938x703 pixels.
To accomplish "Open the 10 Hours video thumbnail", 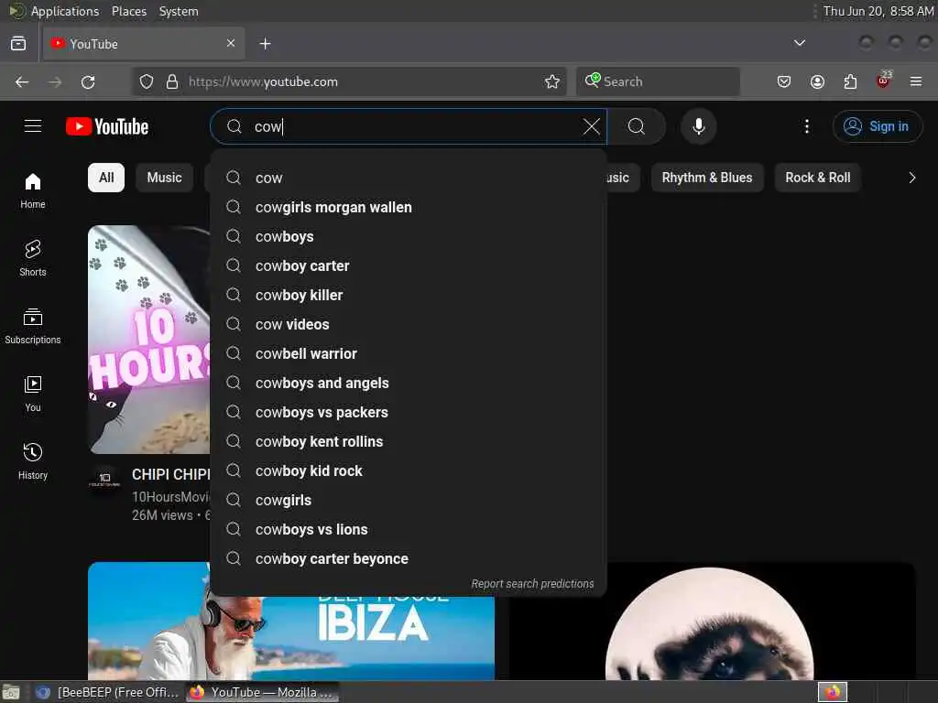I will 148,339.
